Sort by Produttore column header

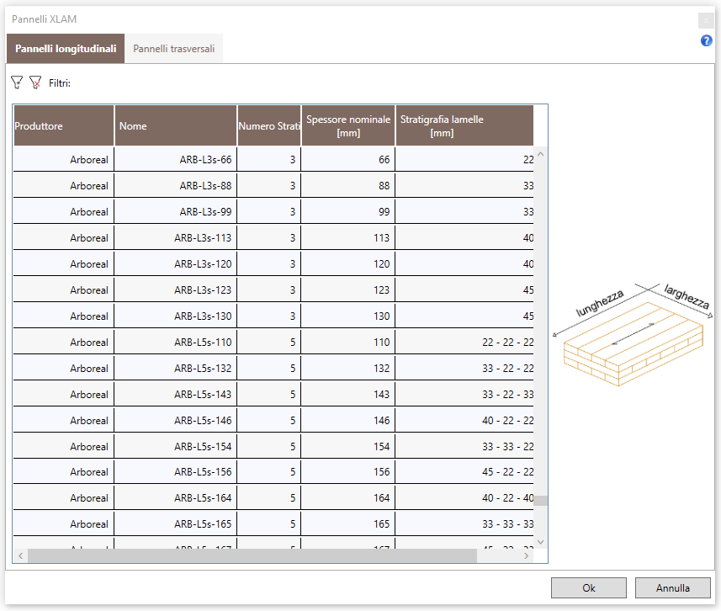64,125
